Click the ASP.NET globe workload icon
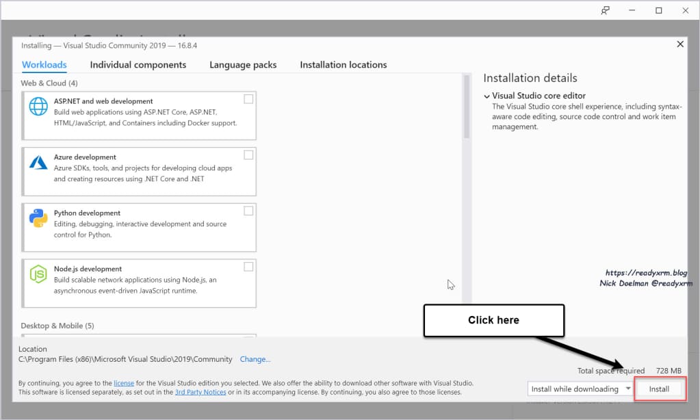 click(38, 107)
